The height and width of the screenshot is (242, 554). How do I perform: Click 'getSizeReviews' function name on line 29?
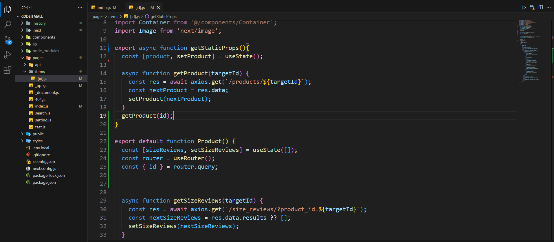tap(197, 201)
